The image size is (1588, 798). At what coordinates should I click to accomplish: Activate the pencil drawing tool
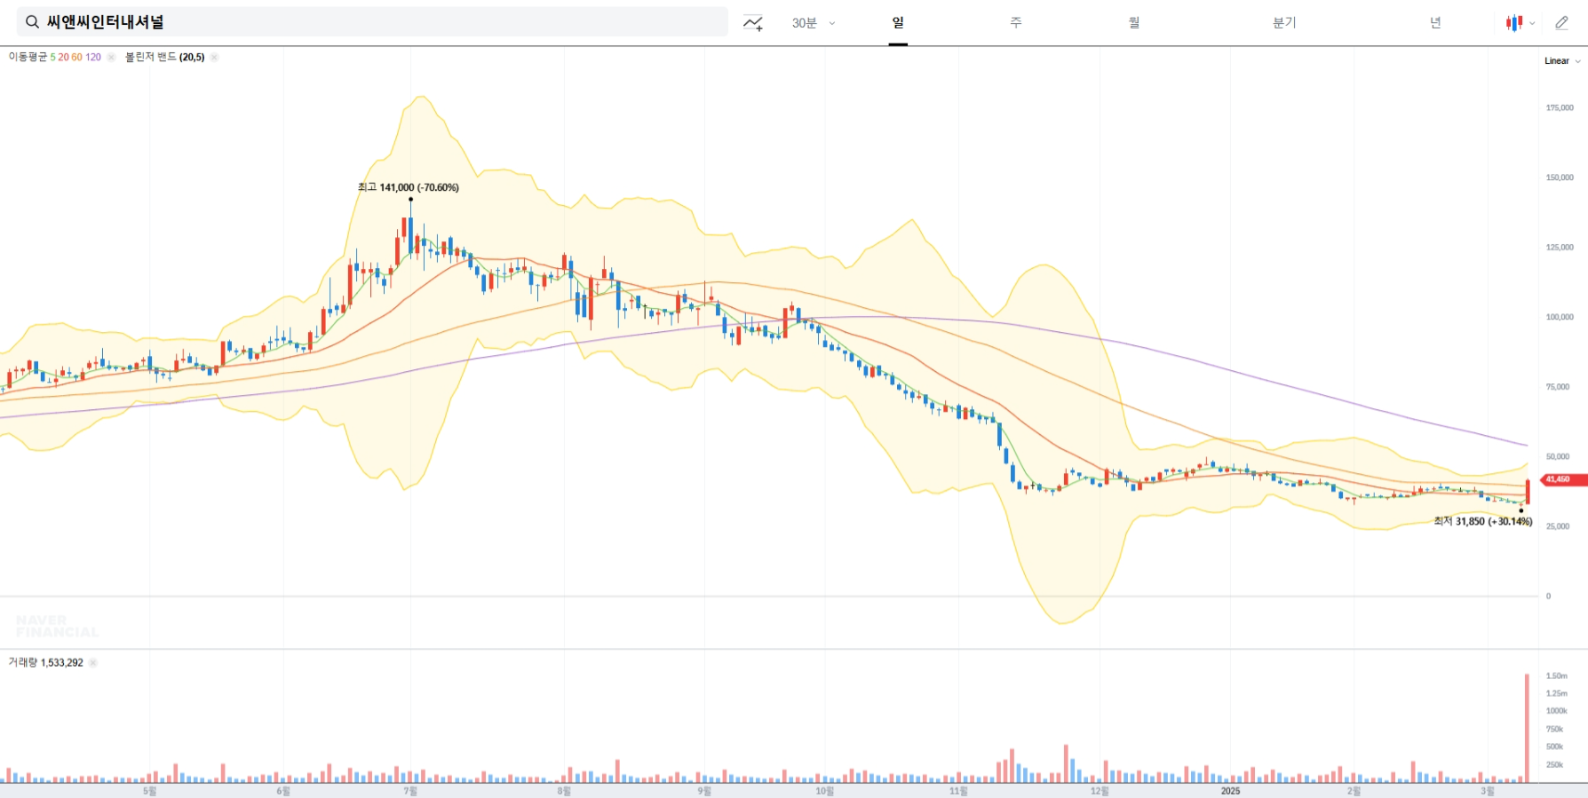tap(1561, 23)
